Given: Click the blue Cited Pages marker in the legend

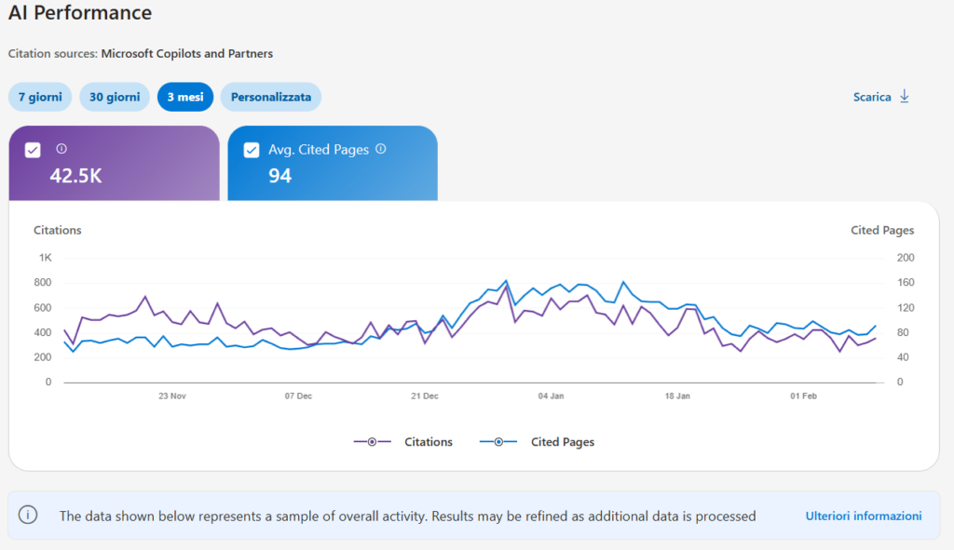Looking at the screenshot, I should [x=497, y=441].
